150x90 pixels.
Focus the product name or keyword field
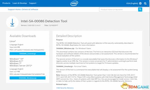click(x=118, y=9)
